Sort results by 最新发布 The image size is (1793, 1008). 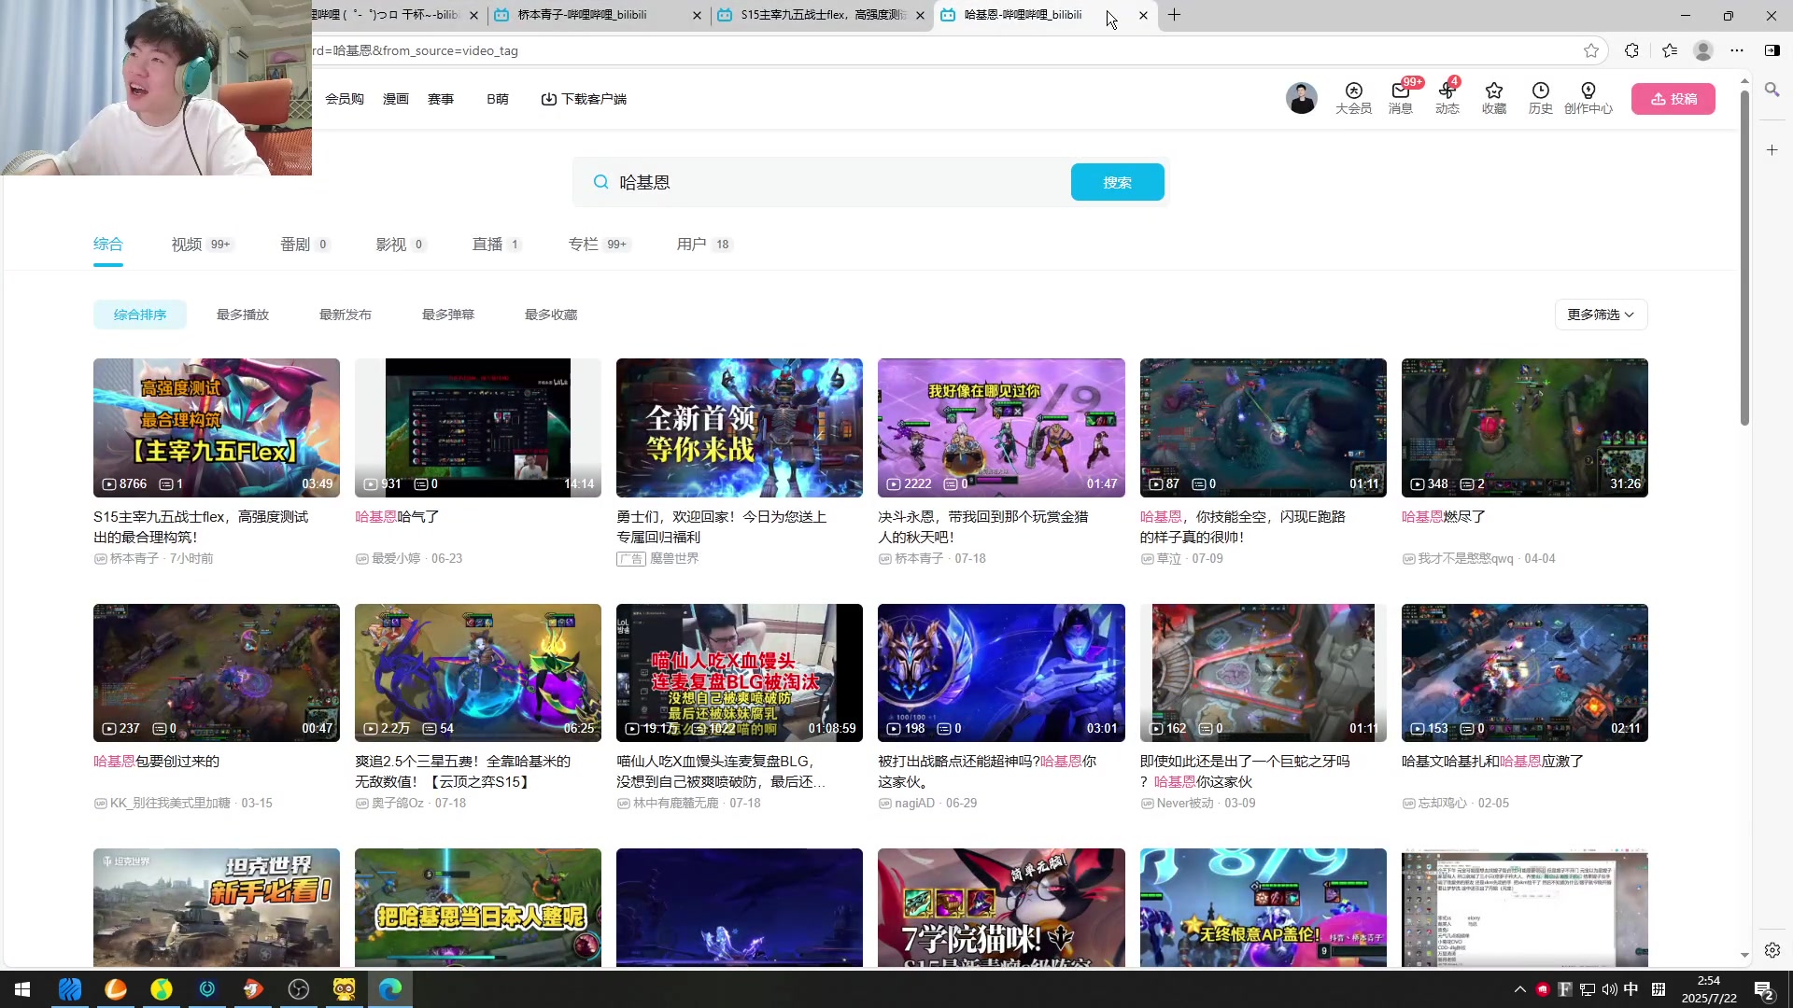[x=346, y=315]
